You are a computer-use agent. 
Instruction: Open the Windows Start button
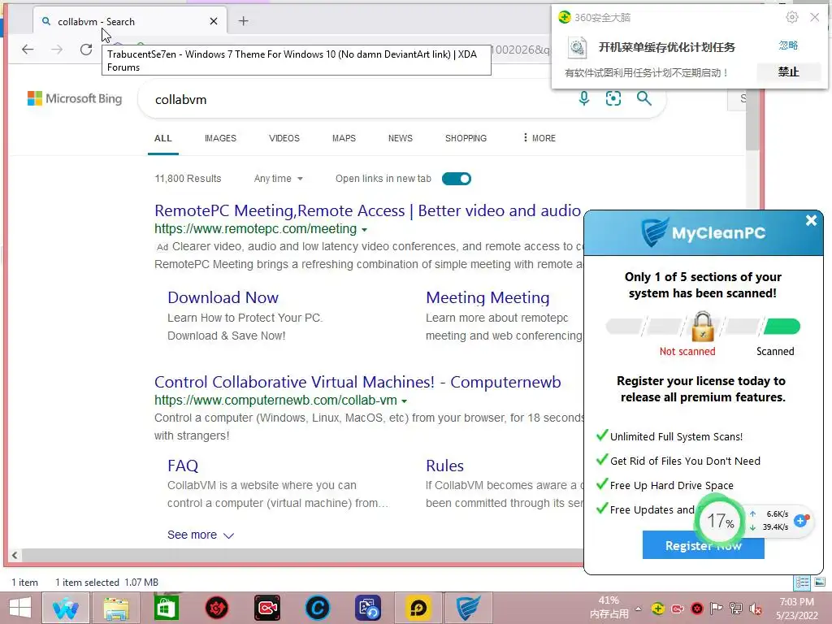pyautogui.click(x=20, y=608)
